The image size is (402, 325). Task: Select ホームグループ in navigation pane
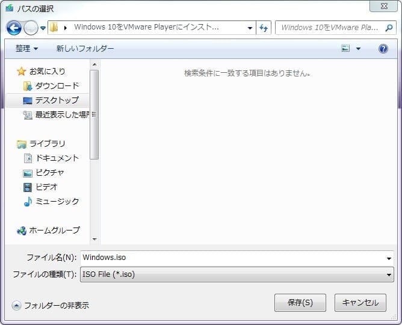(x=54, y=230)
